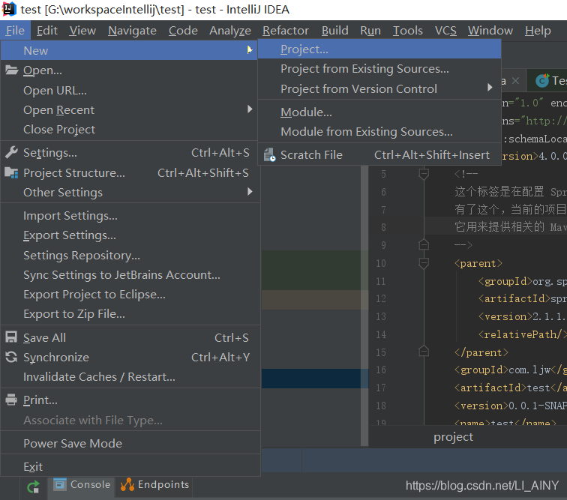Click the Console tab icon
This screenshot has height=500, width=567.
tap(60, 484)
